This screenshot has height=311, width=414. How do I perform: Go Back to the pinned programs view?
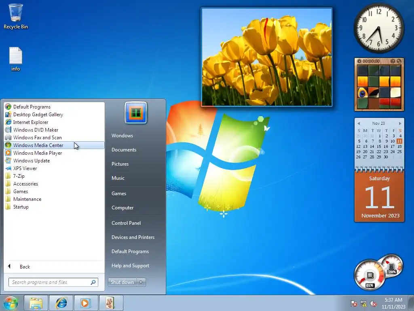tap(54, 266)
